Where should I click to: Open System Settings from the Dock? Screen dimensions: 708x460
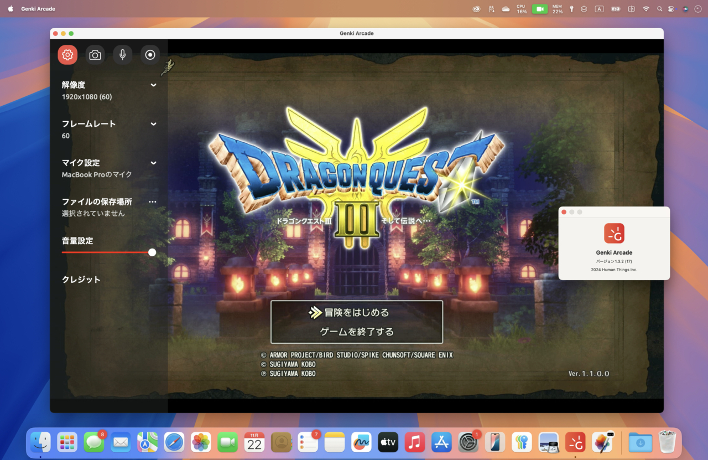pyautogui.click(x=468, y=442)
